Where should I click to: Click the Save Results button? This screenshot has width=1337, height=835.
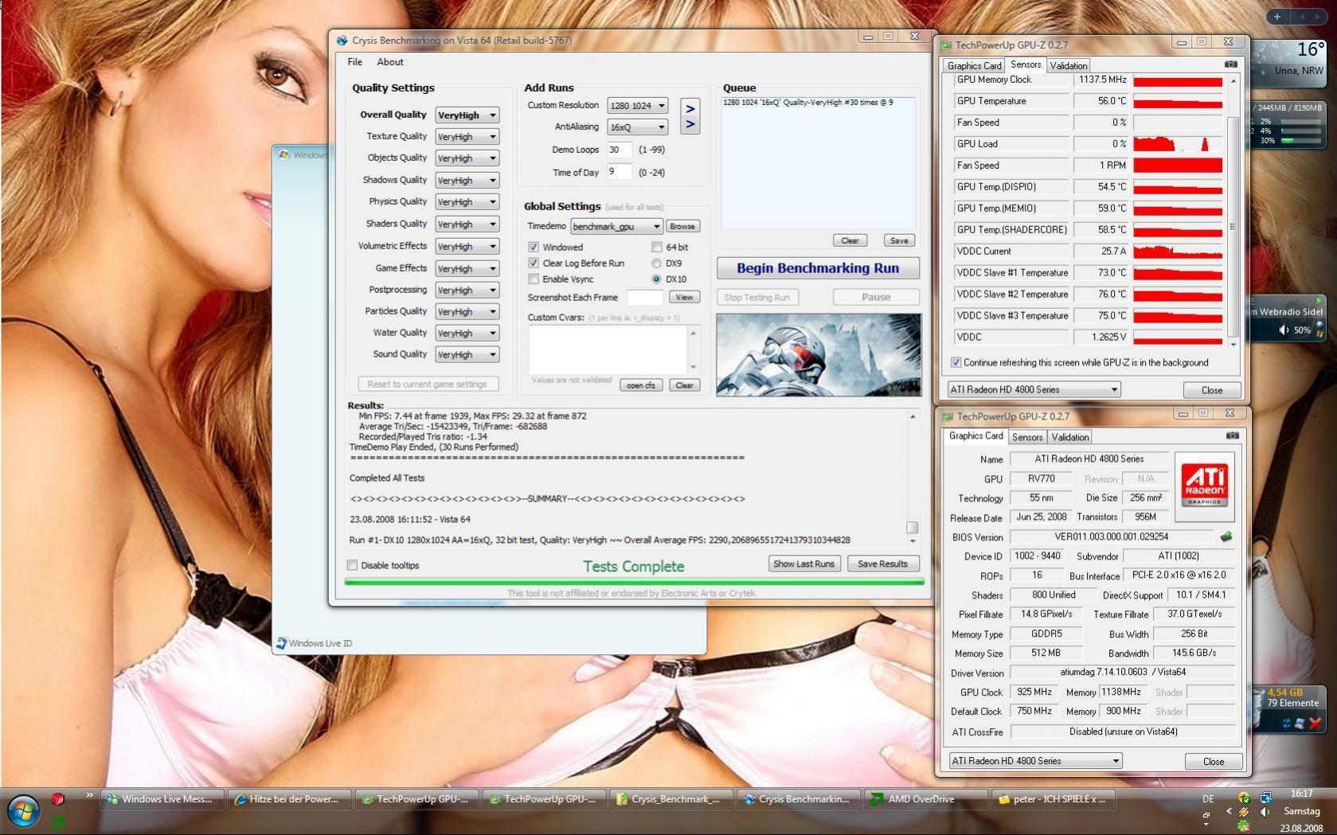tap(882, 564)
